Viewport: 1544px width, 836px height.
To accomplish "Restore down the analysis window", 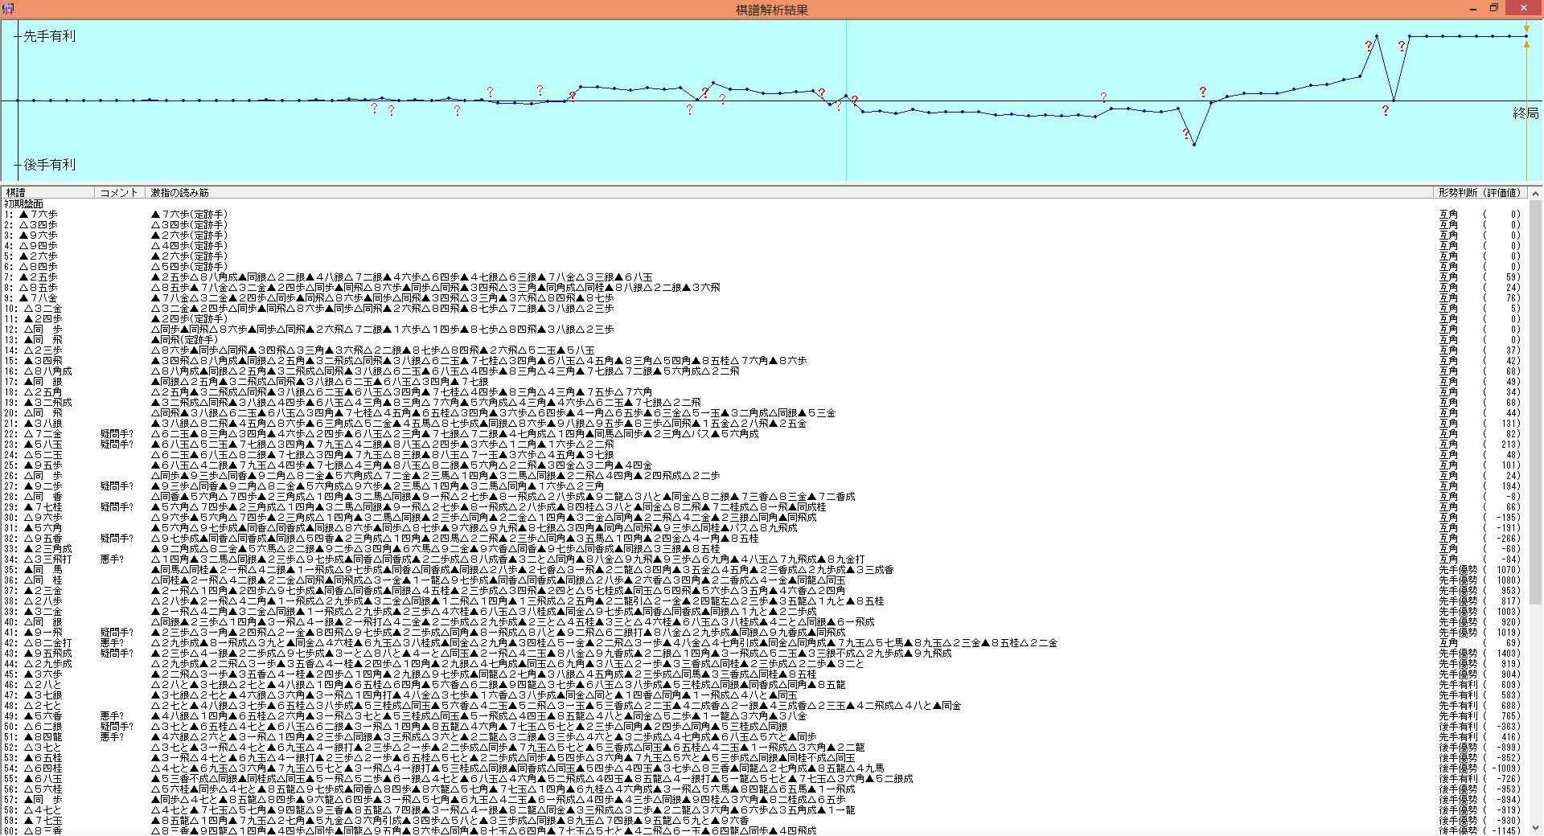I will [x=1494, y=8].
